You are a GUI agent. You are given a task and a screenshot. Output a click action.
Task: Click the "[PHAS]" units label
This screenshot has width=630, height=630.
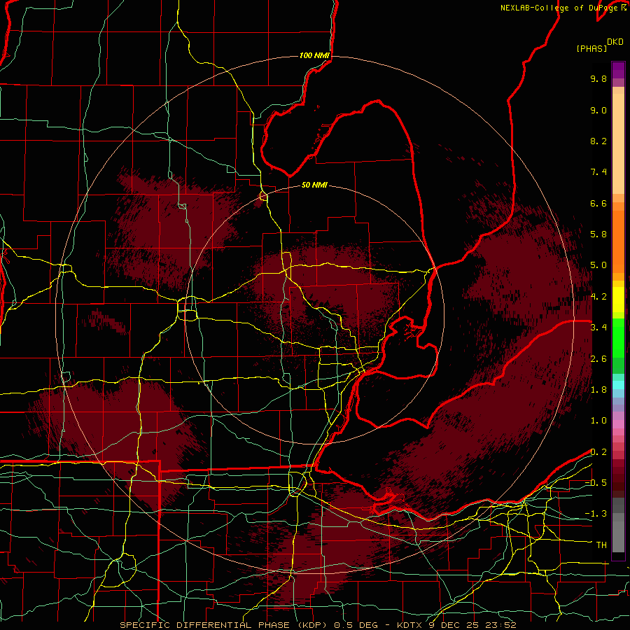point(591,48)
